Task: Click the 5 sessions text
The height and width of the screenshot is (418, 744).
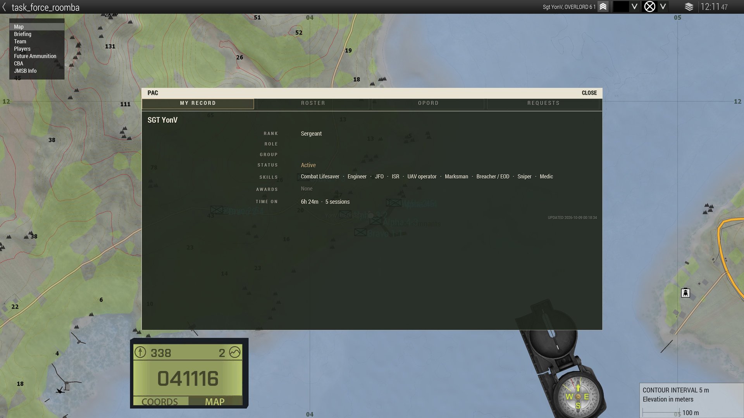Action: (x=338, y=202)
